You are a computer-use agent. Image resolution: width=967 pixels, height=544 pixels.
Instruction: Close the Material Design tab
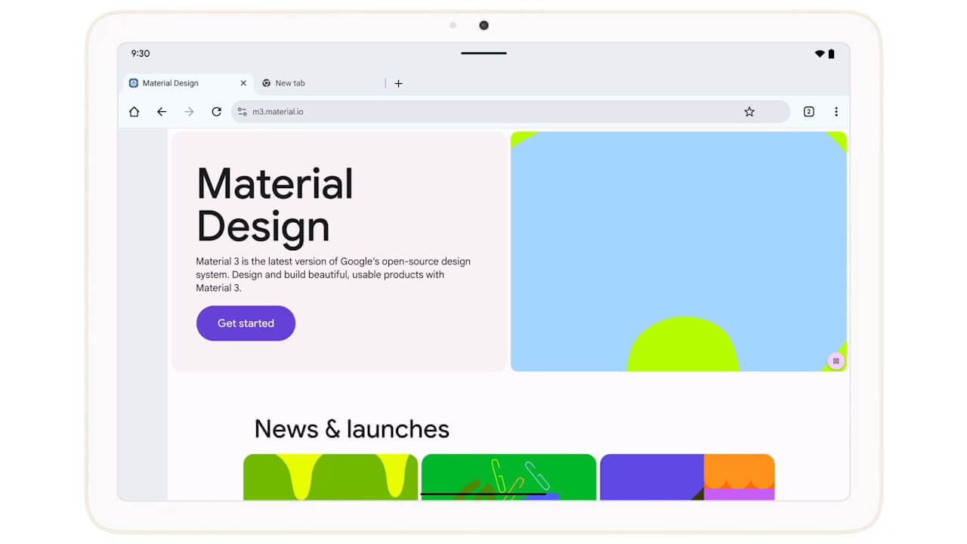tap(243, 83)
